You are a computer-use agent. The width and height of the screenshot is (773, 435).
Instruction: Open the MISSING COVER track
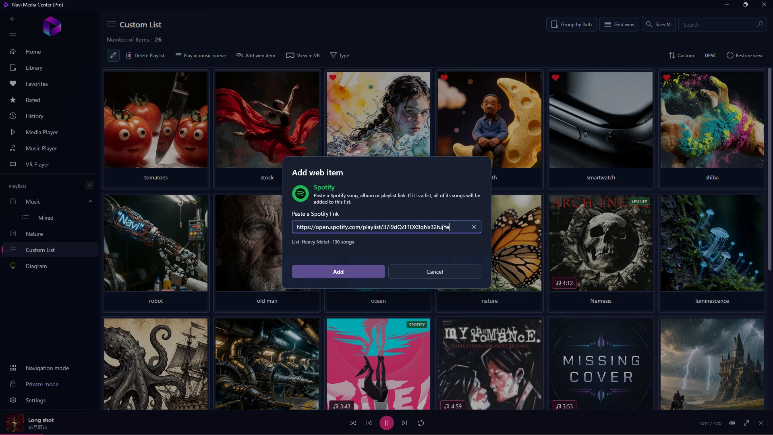click(601, 364)
